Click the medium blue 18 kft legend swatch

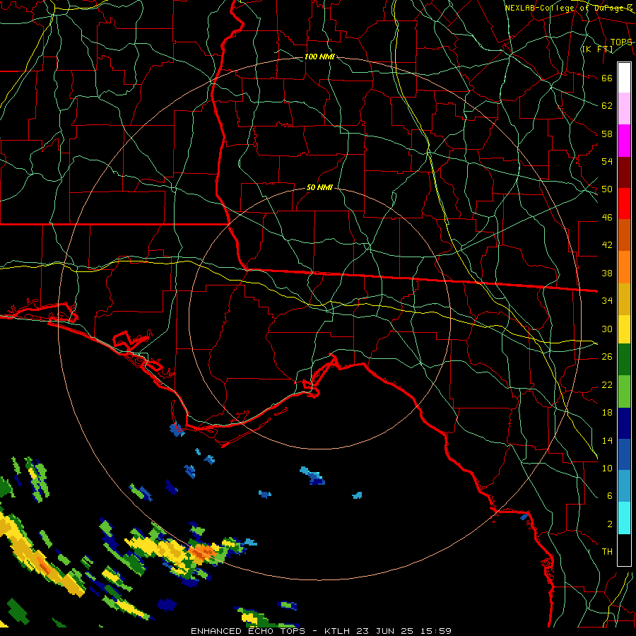coord(624,454)
